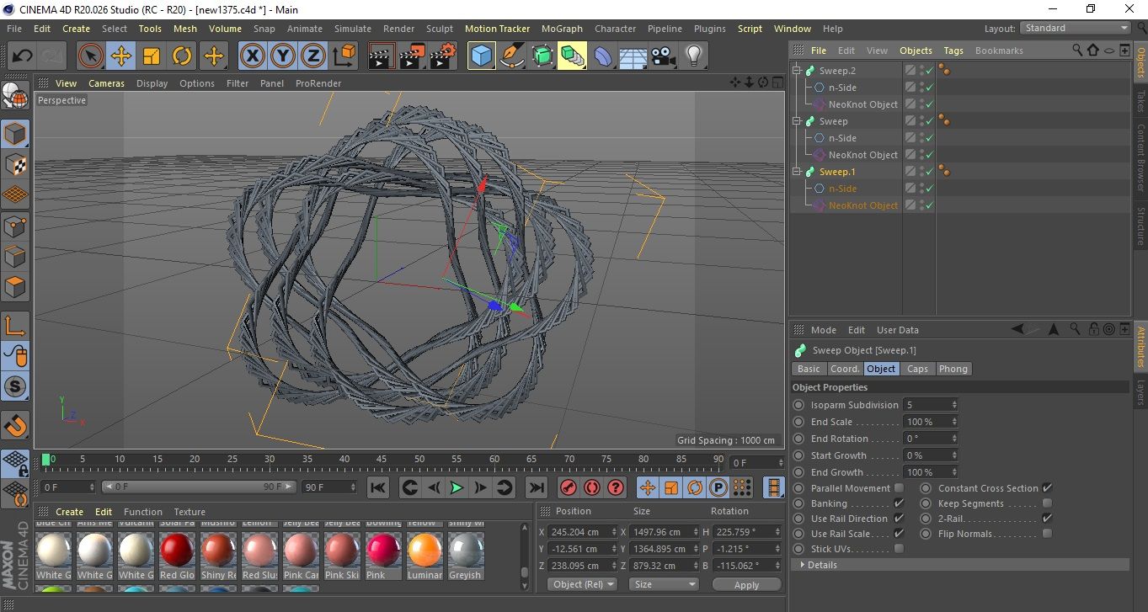Screen dimensions: 1148x612
Task: Go to start of animation
Action: (x=378, y=487)
